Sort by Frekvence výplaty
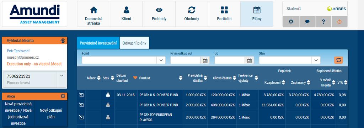The height and width of the screenshot is (128, 364). 256,78
